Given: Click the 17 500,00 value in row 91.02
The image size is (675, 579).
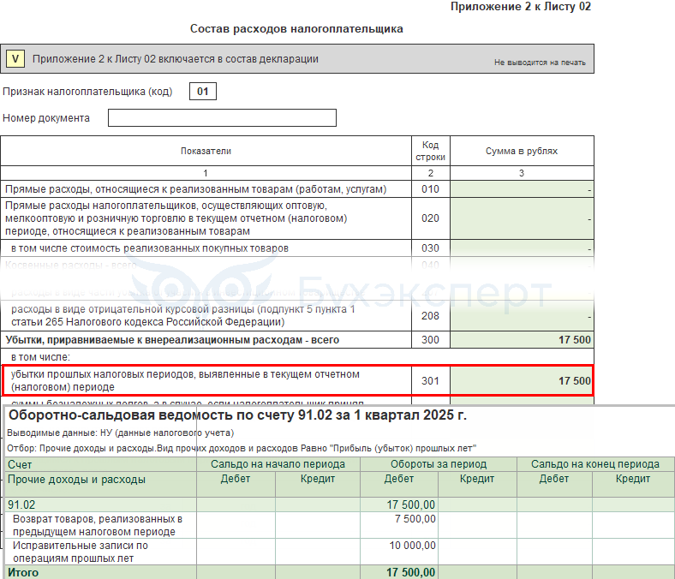Looking at the screenshot, I should click(410, 504).
